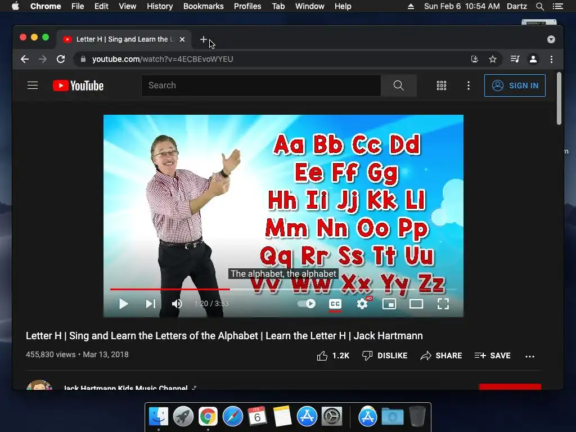Click the SHARE button

tap(441, 355)
